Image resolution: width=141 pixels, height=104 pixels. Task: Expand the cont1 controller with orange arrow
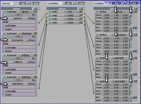(x=81, y=15)
